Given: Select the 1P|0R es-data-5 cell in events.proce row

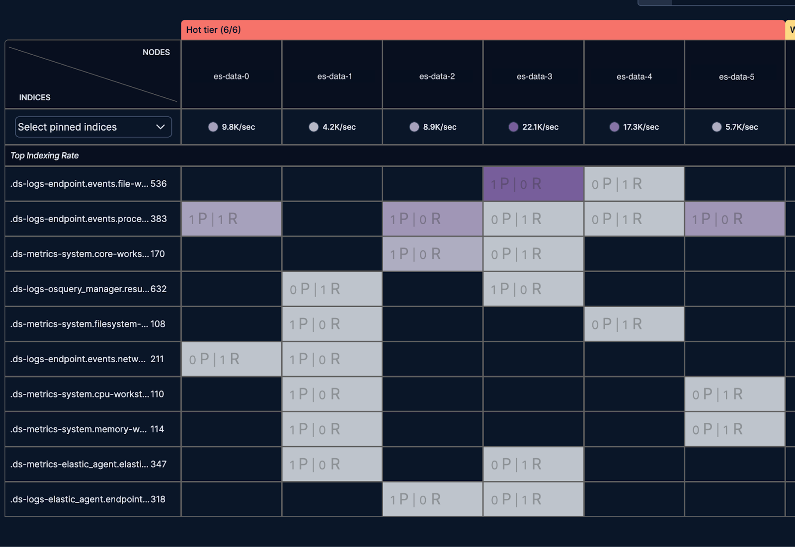Looking at the screenshot, I should [735, 219].
